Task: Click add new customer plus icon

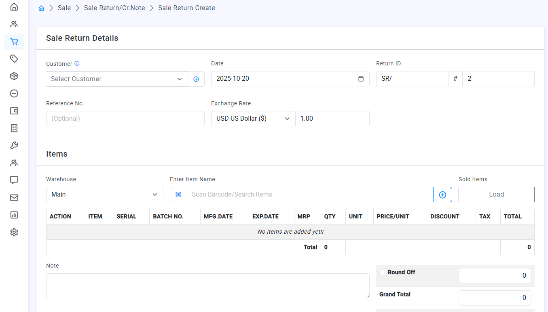Action: click(196, 79)
